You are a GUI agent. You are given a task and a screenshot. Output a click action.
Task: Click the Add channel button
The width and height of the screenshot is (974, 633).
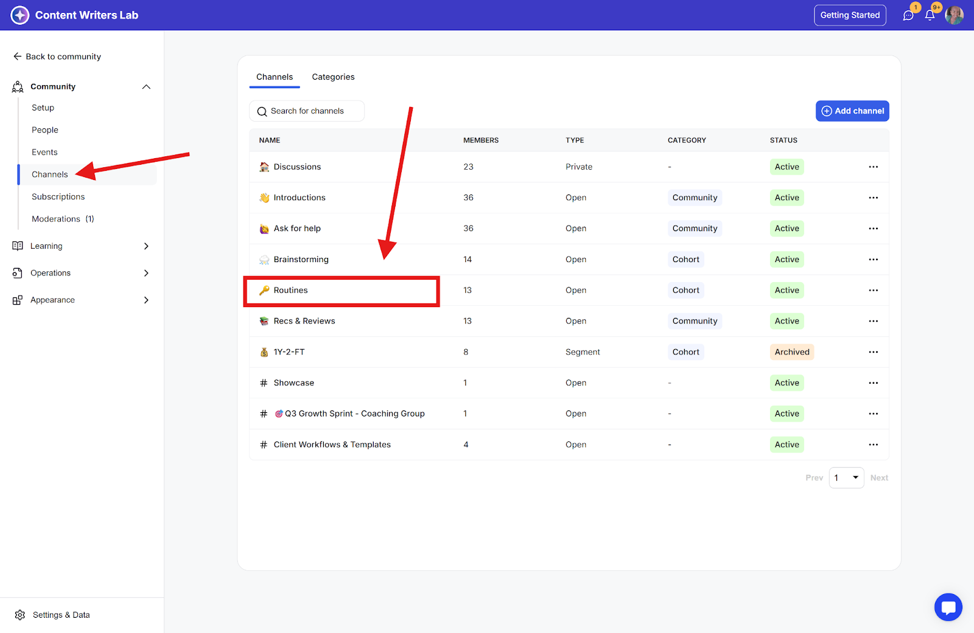click(852, 111)
